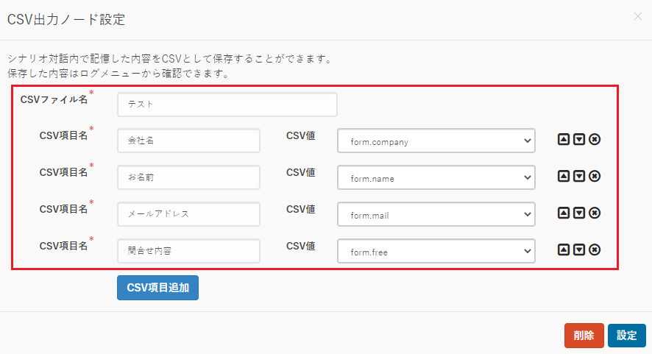Image resolution: width=652 pixels, height=354 pixels.
Task: Click the CSV項目名 label beside メールアドレス
Action: [x=63, y=209]
